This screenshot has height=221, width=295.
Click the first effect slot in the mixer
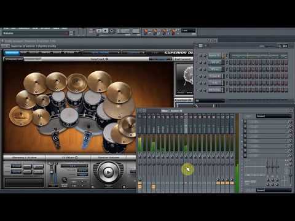click(267, 122)
